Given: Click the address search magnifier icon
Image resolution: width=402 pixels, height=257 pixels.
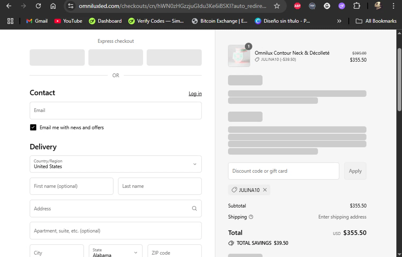Looking at the screenshot, I should [195, 209].
